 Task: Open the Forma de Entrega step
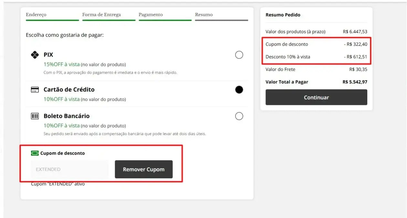(x=102, y=15)
